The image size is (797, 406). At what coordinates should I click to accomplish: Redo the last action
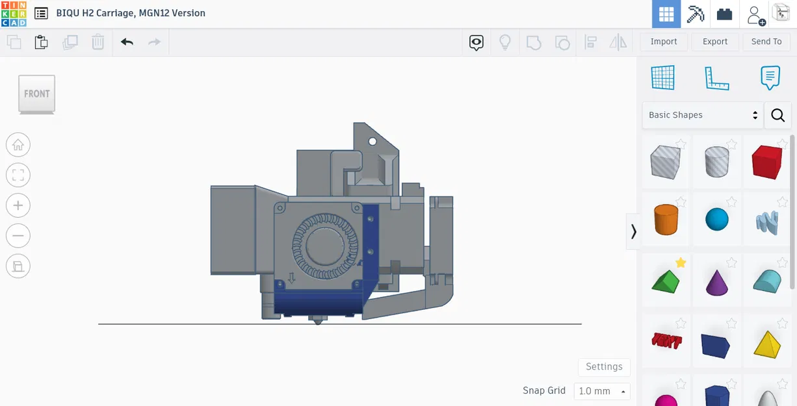coord(154,42)
